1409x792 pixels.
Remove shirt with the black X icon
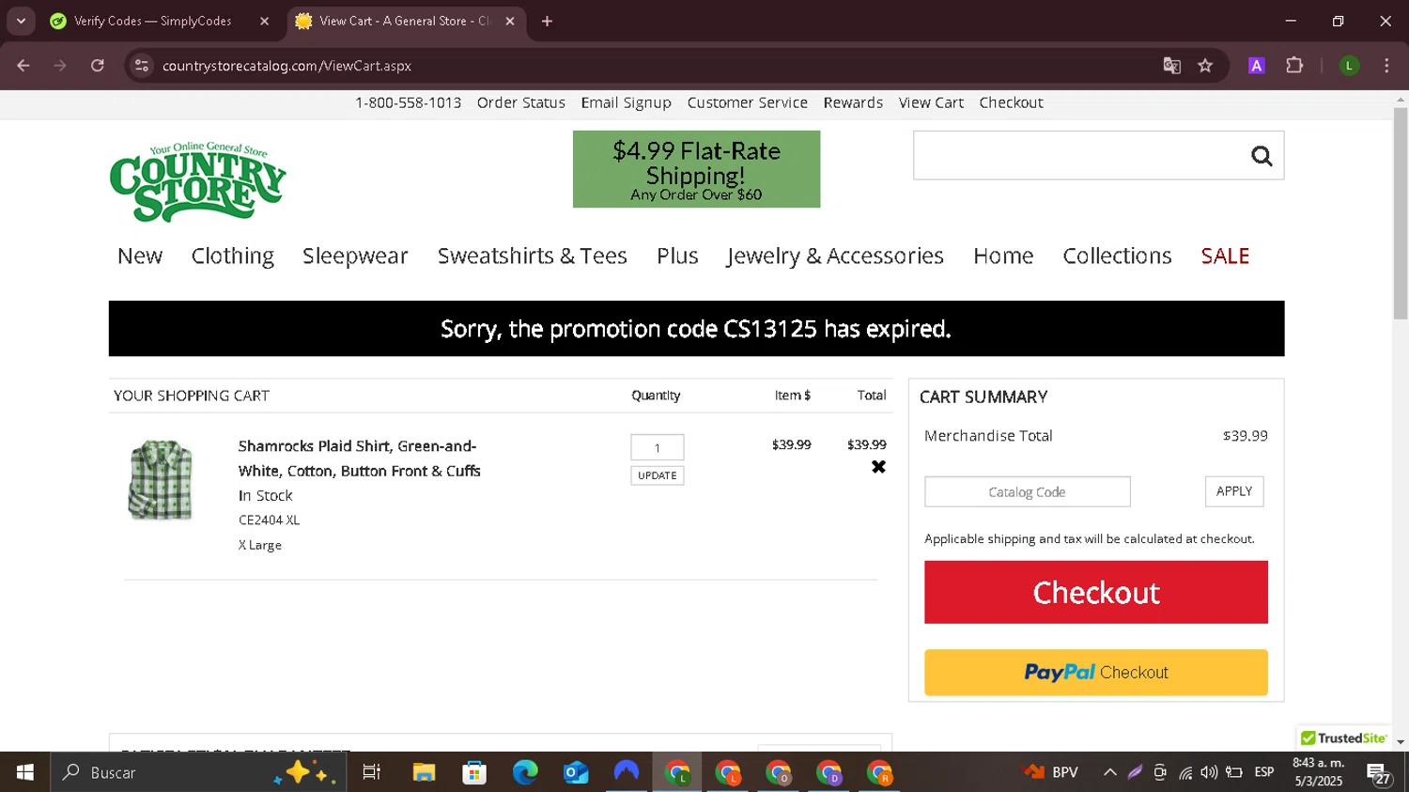click(878, 467)
